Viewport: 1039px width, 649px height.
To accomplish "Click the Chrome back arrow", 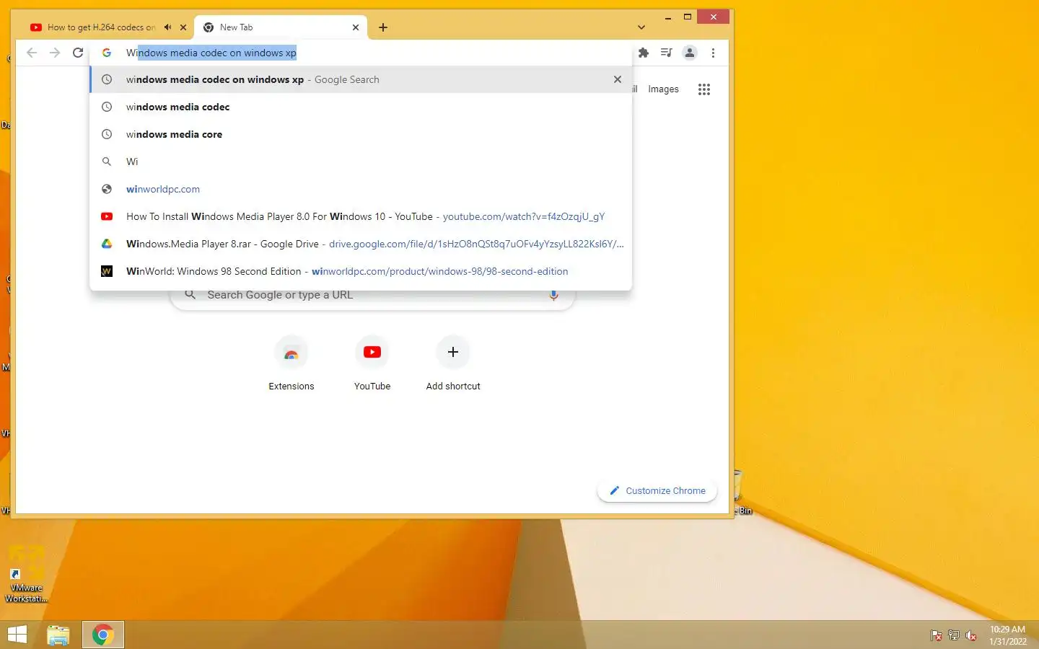I will (x=32, y=53).
